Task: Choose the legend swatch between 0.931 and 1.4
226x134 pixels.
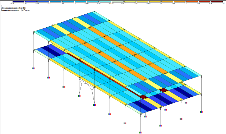Action: click(155, 2)
